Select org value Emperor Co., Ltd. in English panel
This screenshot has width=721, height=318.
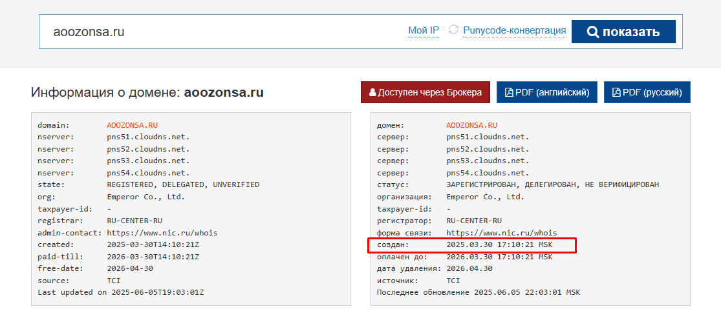(x=145, y=196)
